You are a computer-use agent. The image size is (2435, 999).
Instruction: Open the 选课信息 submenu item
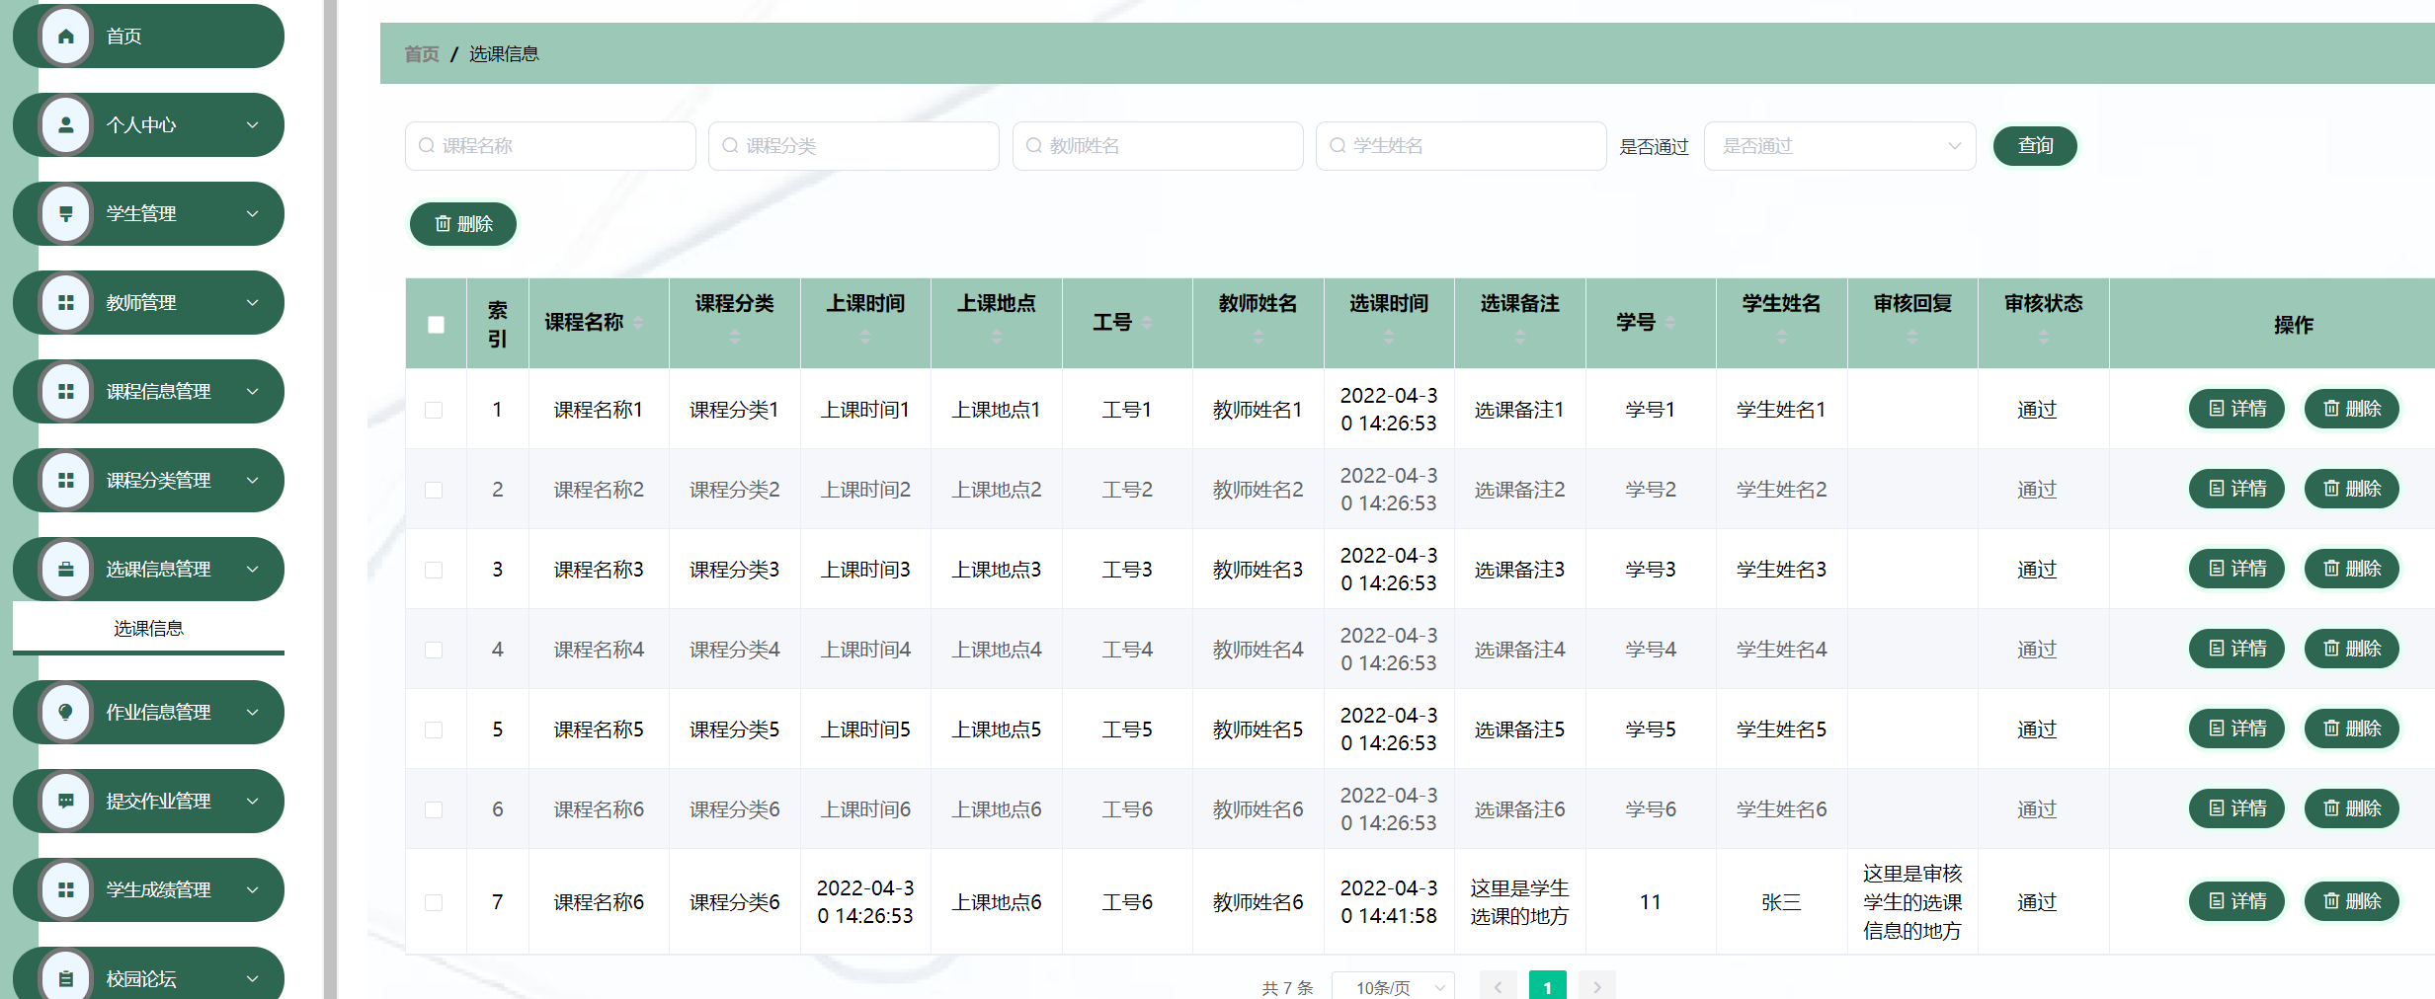click(148, 628)
